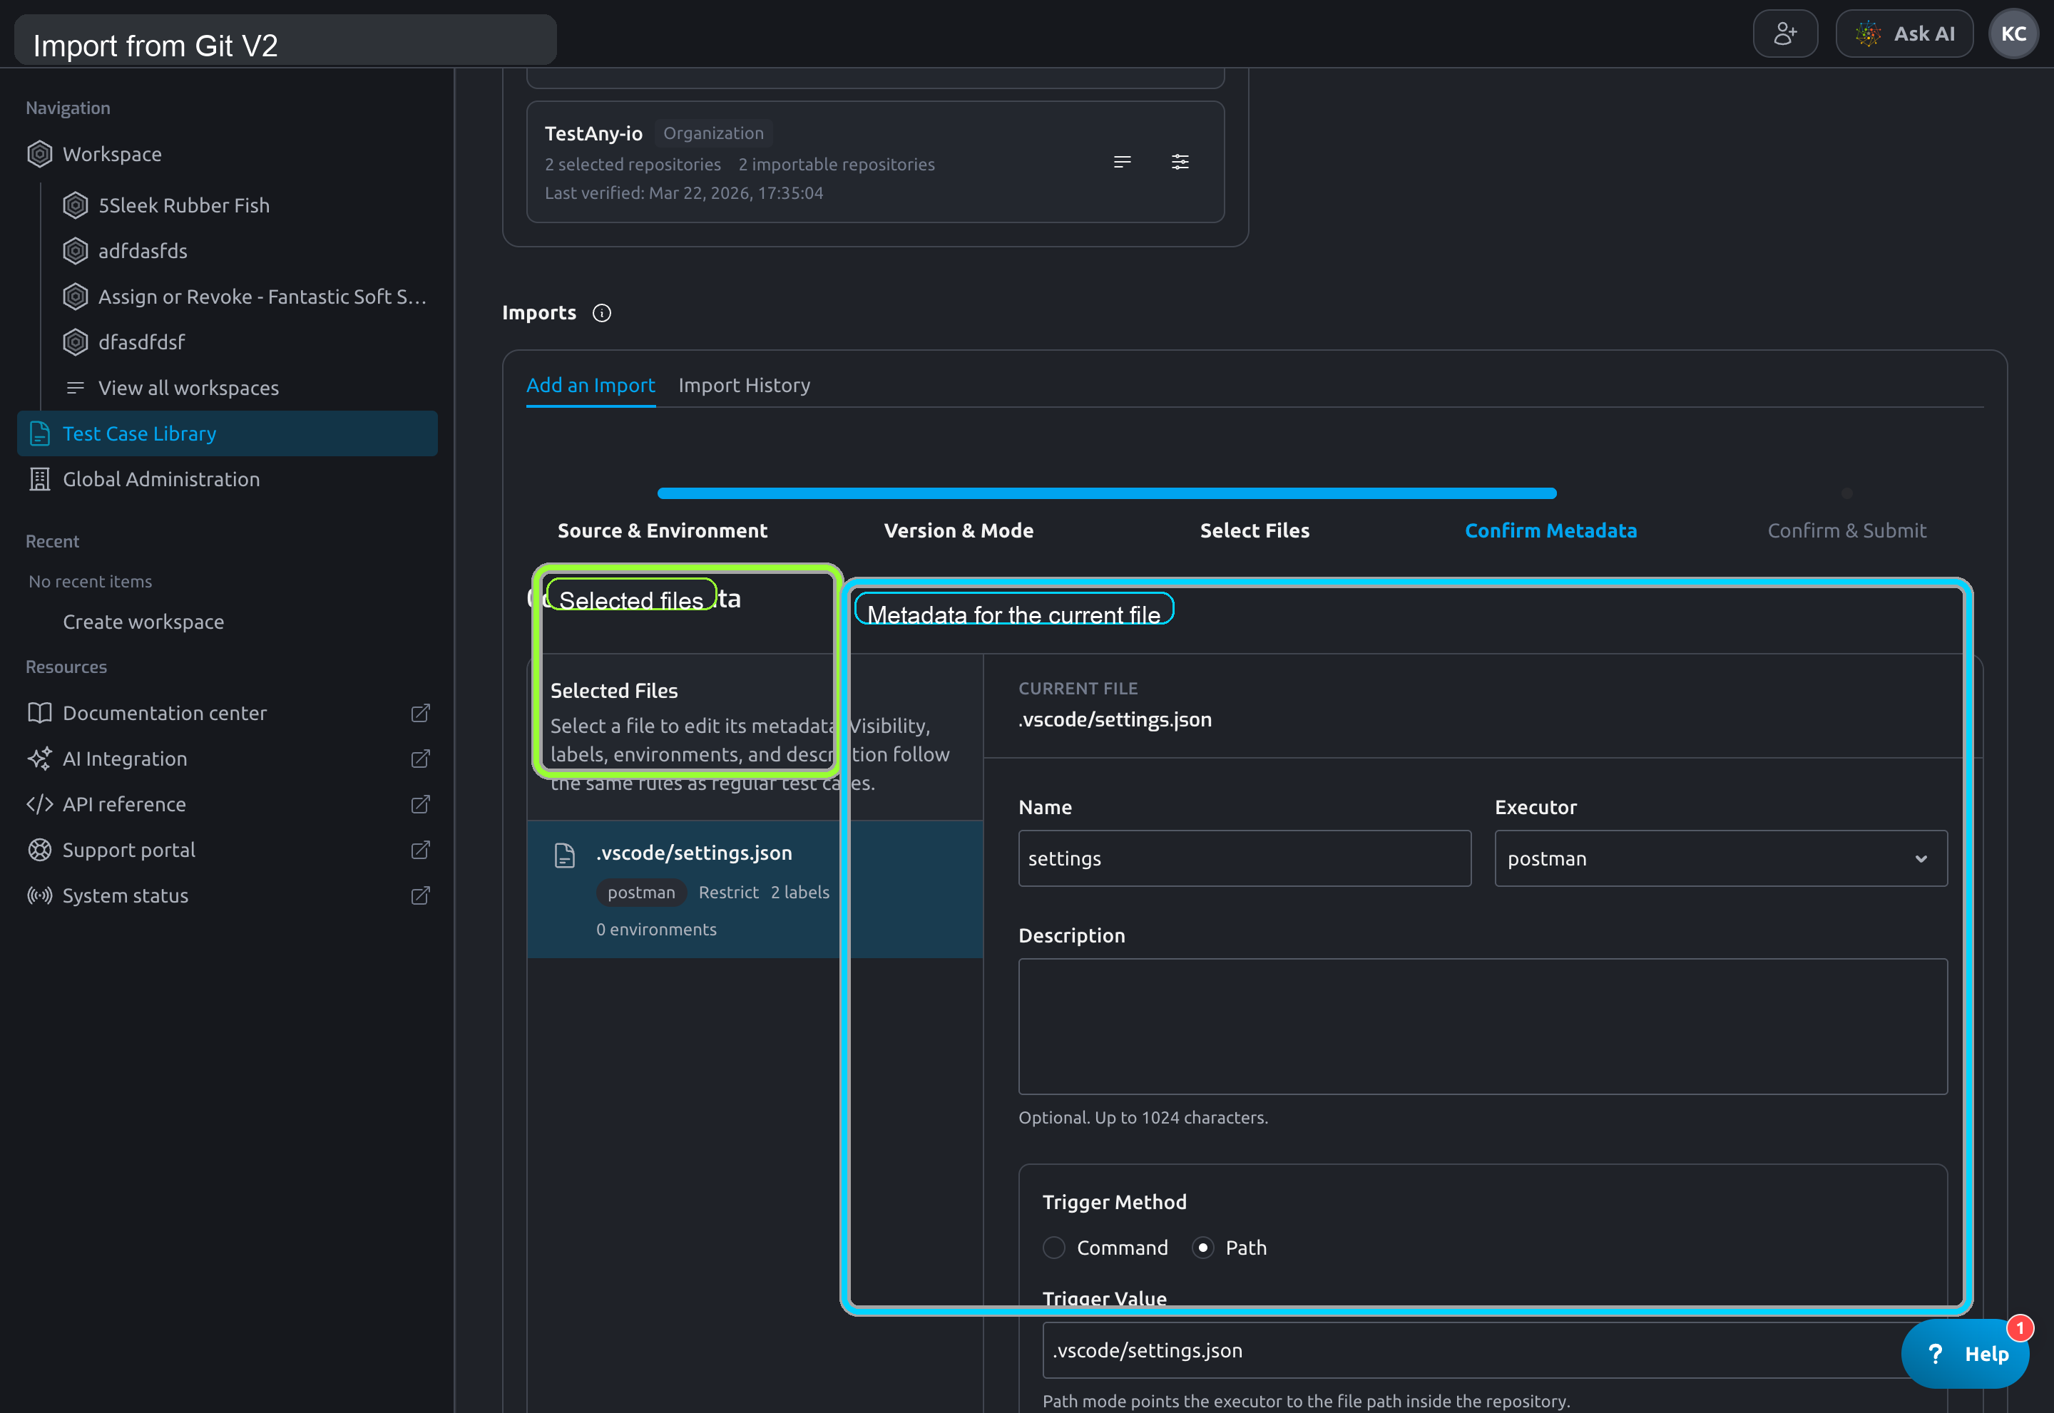Click the System status broadcast icon

pyautogui.click(x=40, y=895)
